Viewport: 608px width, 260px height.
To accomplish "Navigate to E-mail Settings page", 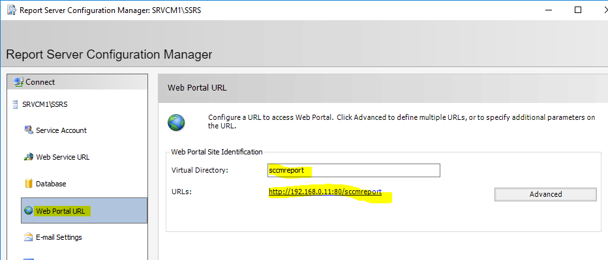I will pos(59,237).
